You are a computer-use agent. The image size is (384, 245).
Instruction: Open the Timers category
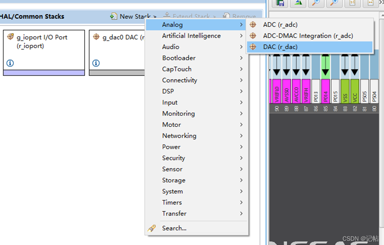196,202
